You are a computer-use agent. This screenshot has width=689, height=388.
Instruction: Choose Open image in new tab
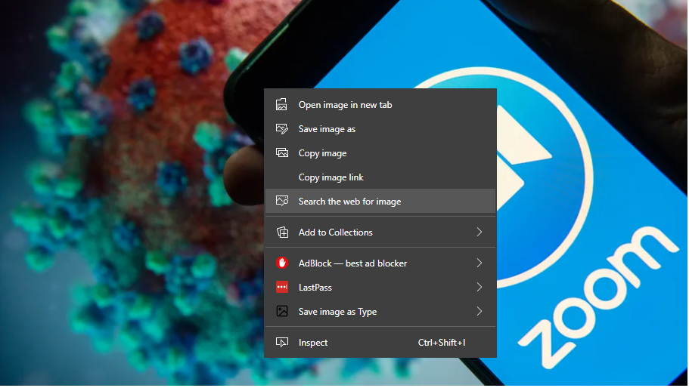point(380,105)
